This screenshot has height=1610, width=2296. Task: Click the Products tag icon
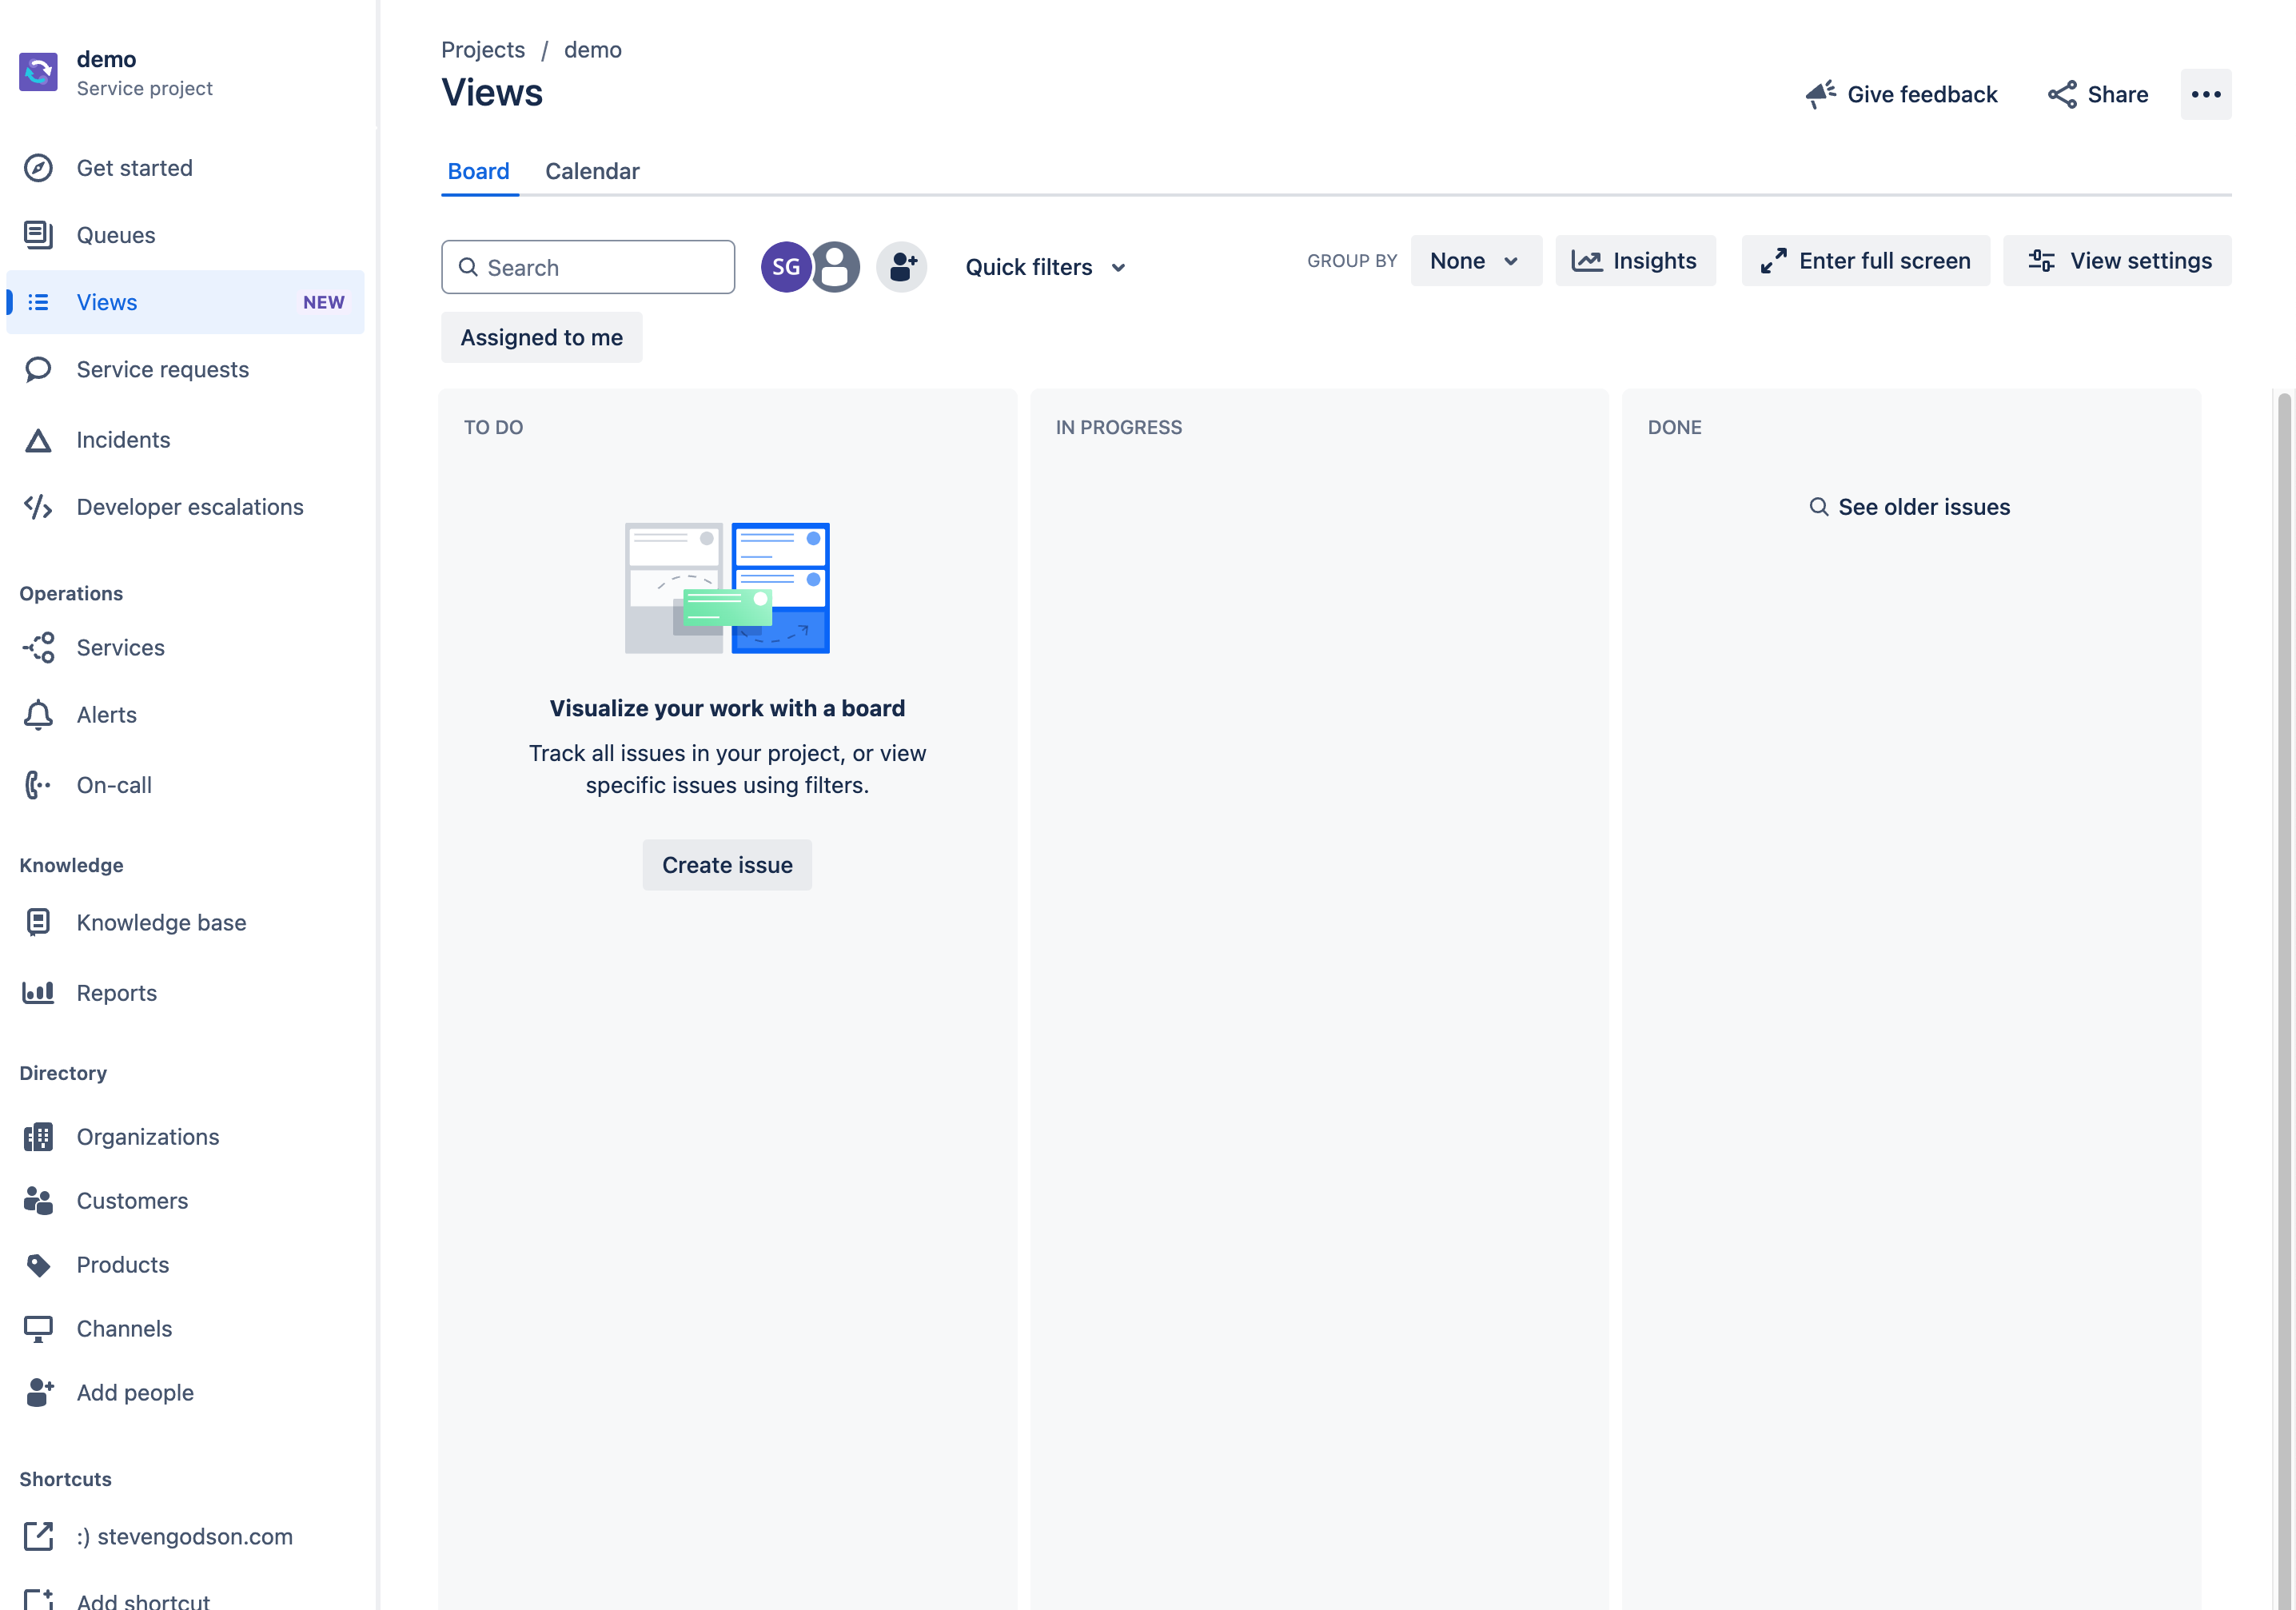click(x=38, y=1265)
